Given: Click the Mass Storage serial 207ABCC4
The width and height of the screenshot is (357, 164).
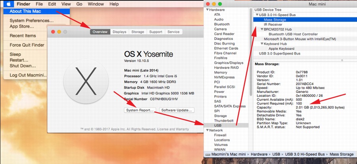Looking at the screenshot, I should [x=305, y=84].
